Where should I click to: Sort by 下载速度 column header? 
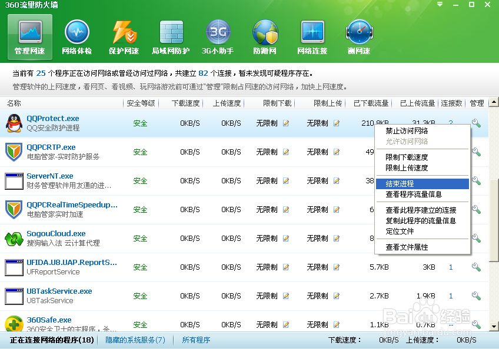(185, 103)
